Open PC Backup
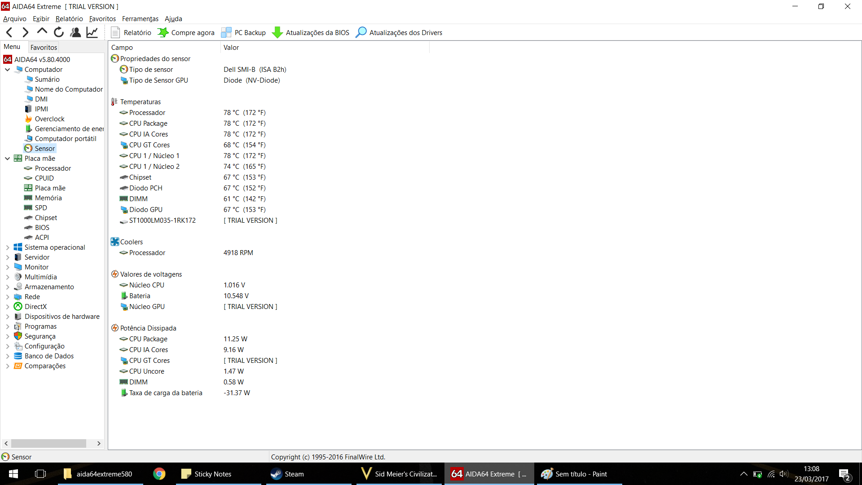 coord(243,32)
